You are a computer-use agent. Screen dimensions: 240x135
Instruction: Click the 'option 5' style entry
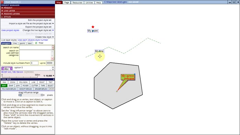click(x=19, y=67)
